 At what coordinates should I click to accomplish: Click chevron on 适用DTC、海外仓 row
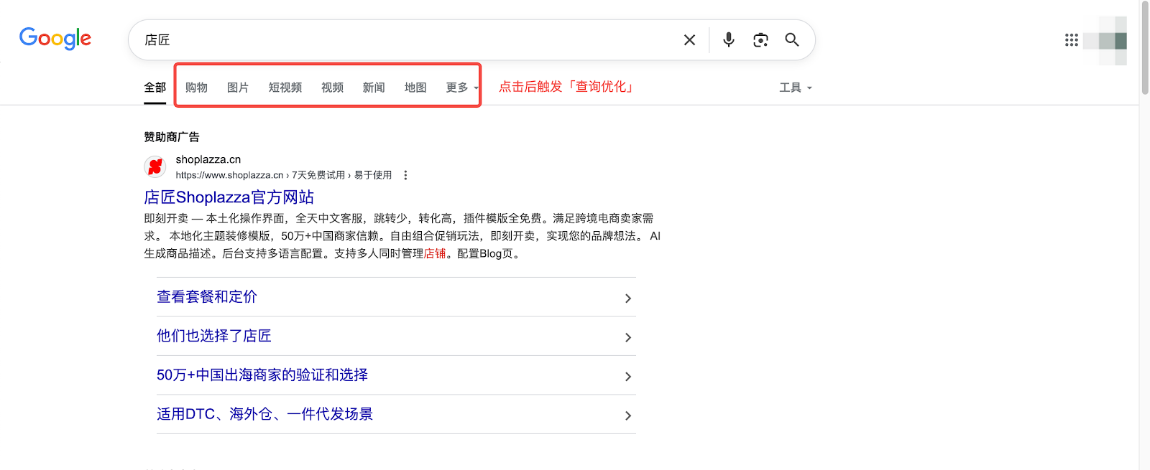point(628,415)
